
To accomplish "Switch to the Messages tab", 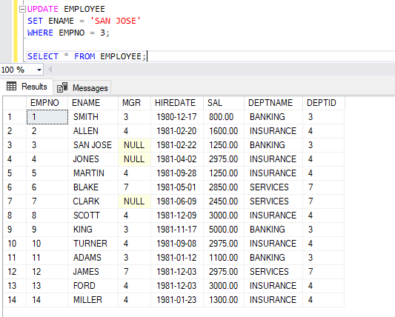I will 82,88.
